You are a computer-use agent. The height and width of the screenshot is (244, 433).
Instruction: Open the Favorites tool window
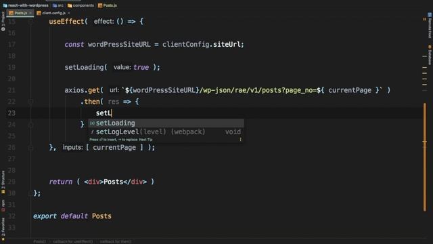[x=3, y=229]
